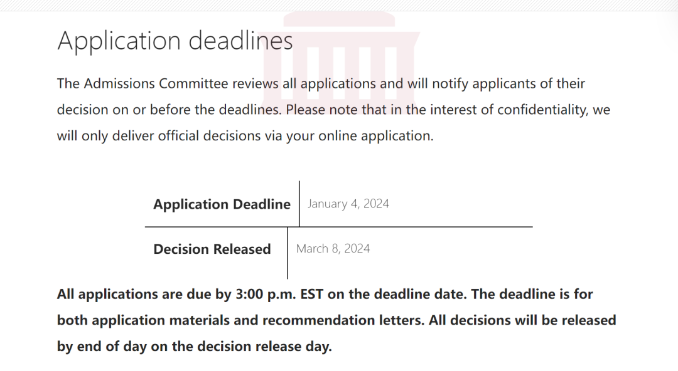Click the horizontal line separating table rows
Viewport: 678px width, 371px height.
click(x=338, y=227)
